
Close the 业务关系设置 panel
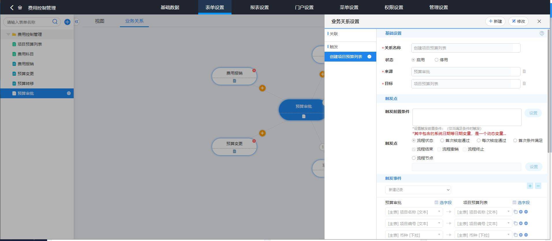(539, 21)
